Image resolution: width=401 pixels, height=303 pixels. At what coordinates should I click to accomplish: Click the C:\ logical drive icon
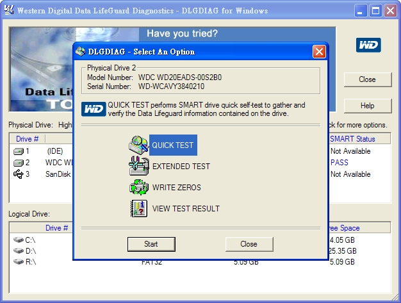click(x=19, y=240)
